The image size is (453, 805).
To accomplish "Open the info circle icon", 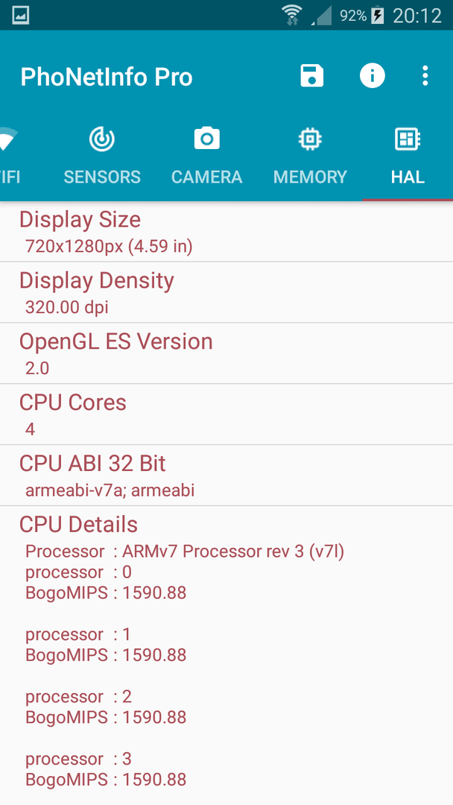I will tap(372, 76).
